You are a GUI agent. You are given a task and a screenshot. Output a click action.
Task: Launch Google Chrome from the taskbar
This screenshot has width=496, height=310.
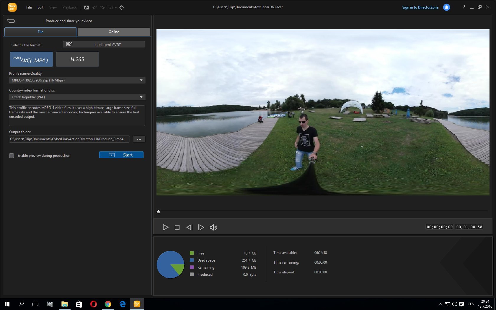click(x=108, y=304)
